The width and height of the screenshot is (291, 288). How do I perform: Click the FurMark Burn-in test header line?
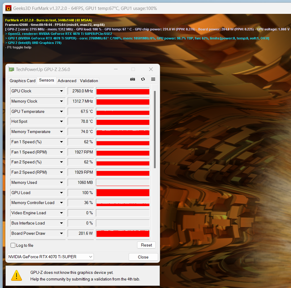point(48,20)
